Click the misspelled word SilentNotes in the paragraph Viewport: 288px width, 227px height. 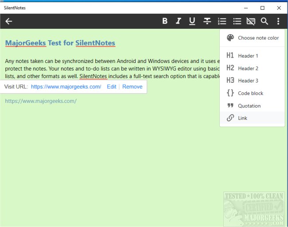(93, 76)
